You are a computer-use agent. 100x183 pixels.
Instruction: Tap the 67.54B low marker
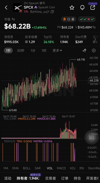click(x=13, y=110)
